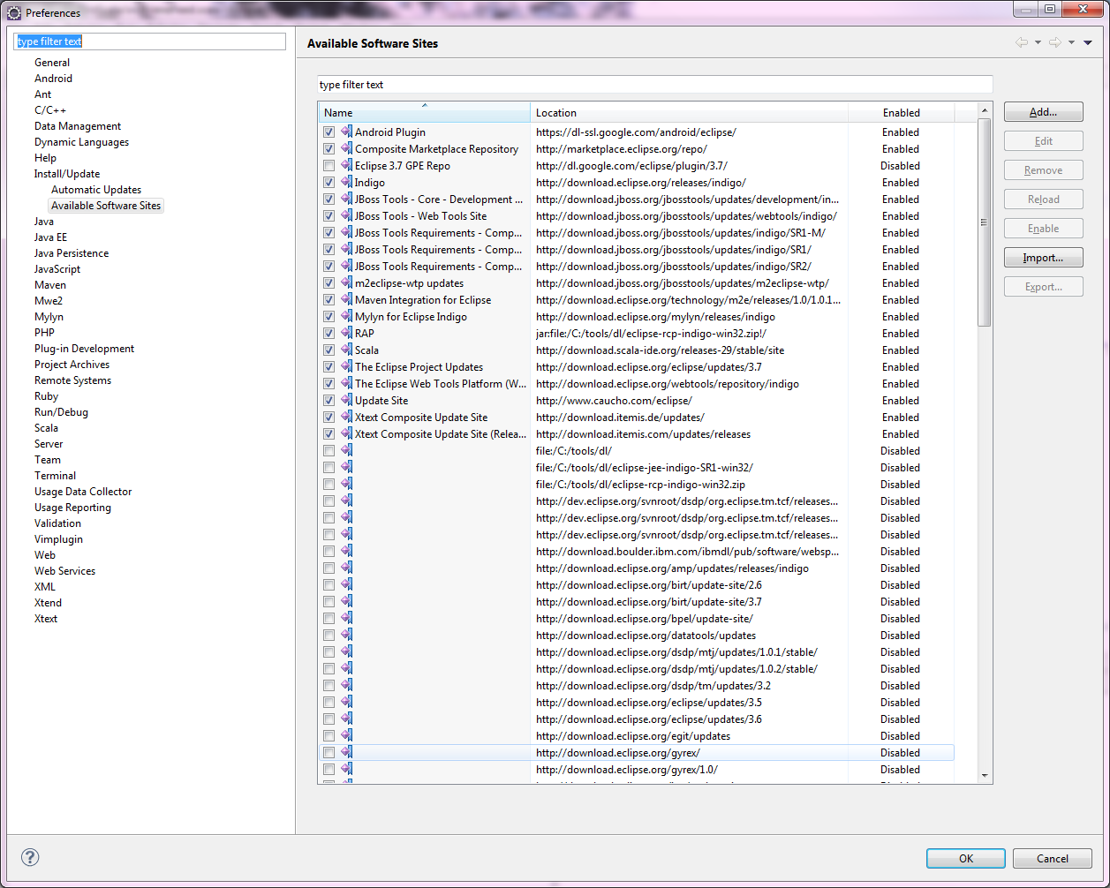Sort by the Enabled column header
The image size is (1110, 888).
click(x=901, y=112)
